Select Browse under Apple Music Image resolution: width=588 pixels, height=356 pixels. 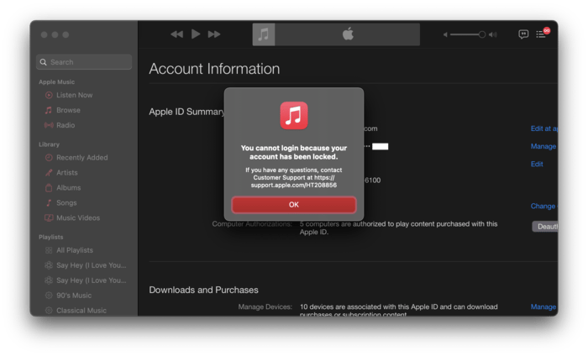(68, 110)
